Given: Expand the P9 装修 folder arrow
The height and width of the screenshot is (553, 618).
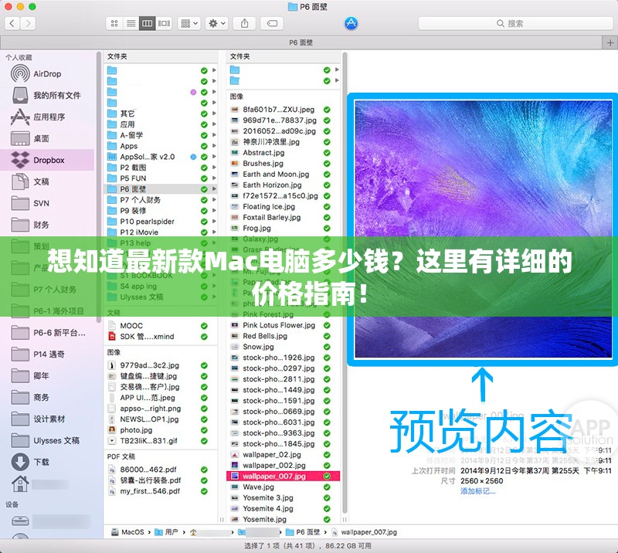Looking at the screenshot, I should coord(214,211).
